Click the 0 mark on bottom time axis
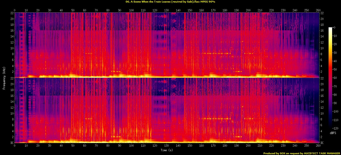This screenshot has height=155, width=341. pos(15,146)
